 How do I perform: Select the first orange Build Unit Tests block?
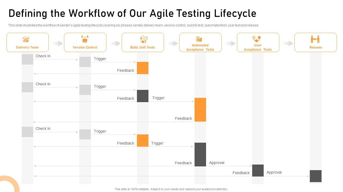point(143,68)
